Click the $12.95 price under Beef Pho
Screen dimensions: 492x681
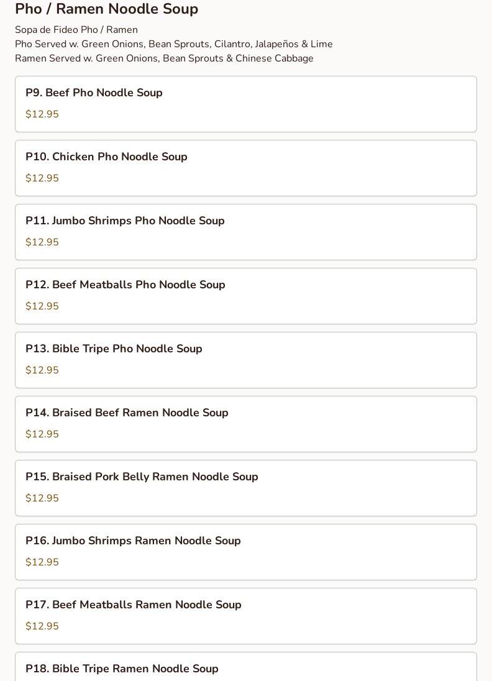[x=42, y=114]
